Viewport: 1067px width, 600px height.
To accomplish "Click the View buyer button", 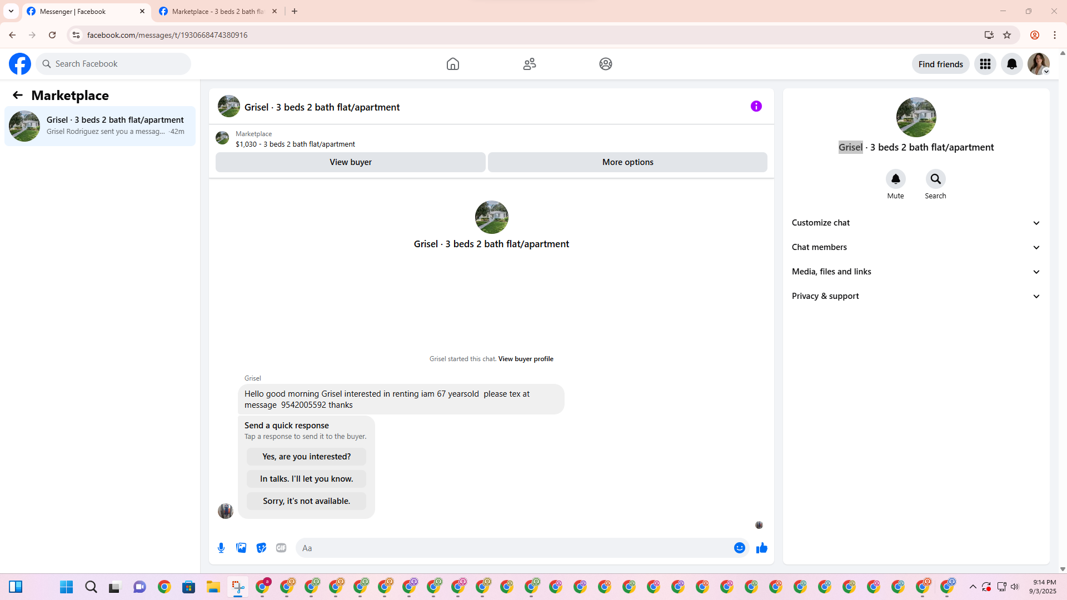I will [x=351, y=162].
